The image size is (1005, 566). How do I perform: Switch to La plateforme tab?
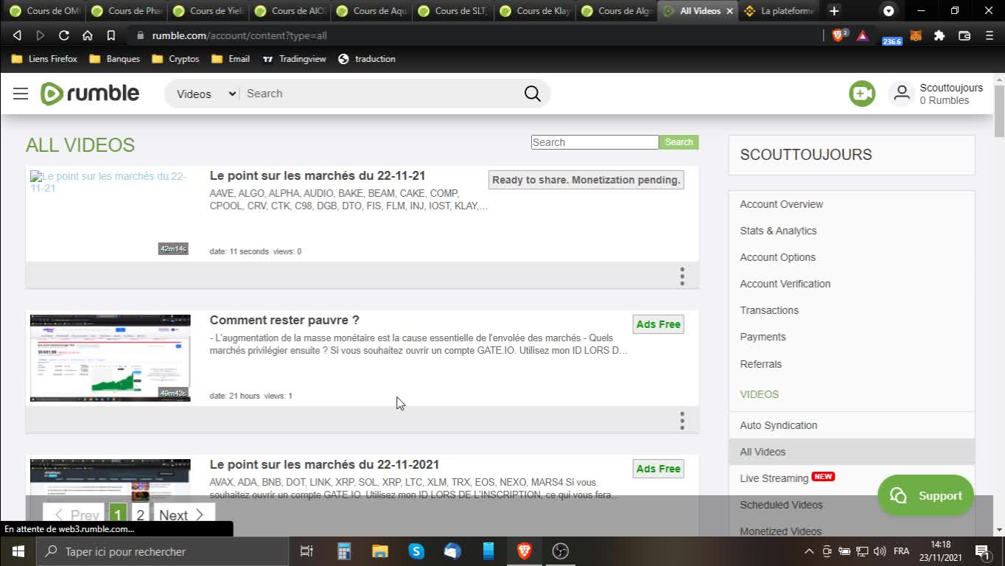[x=780, y=11]
